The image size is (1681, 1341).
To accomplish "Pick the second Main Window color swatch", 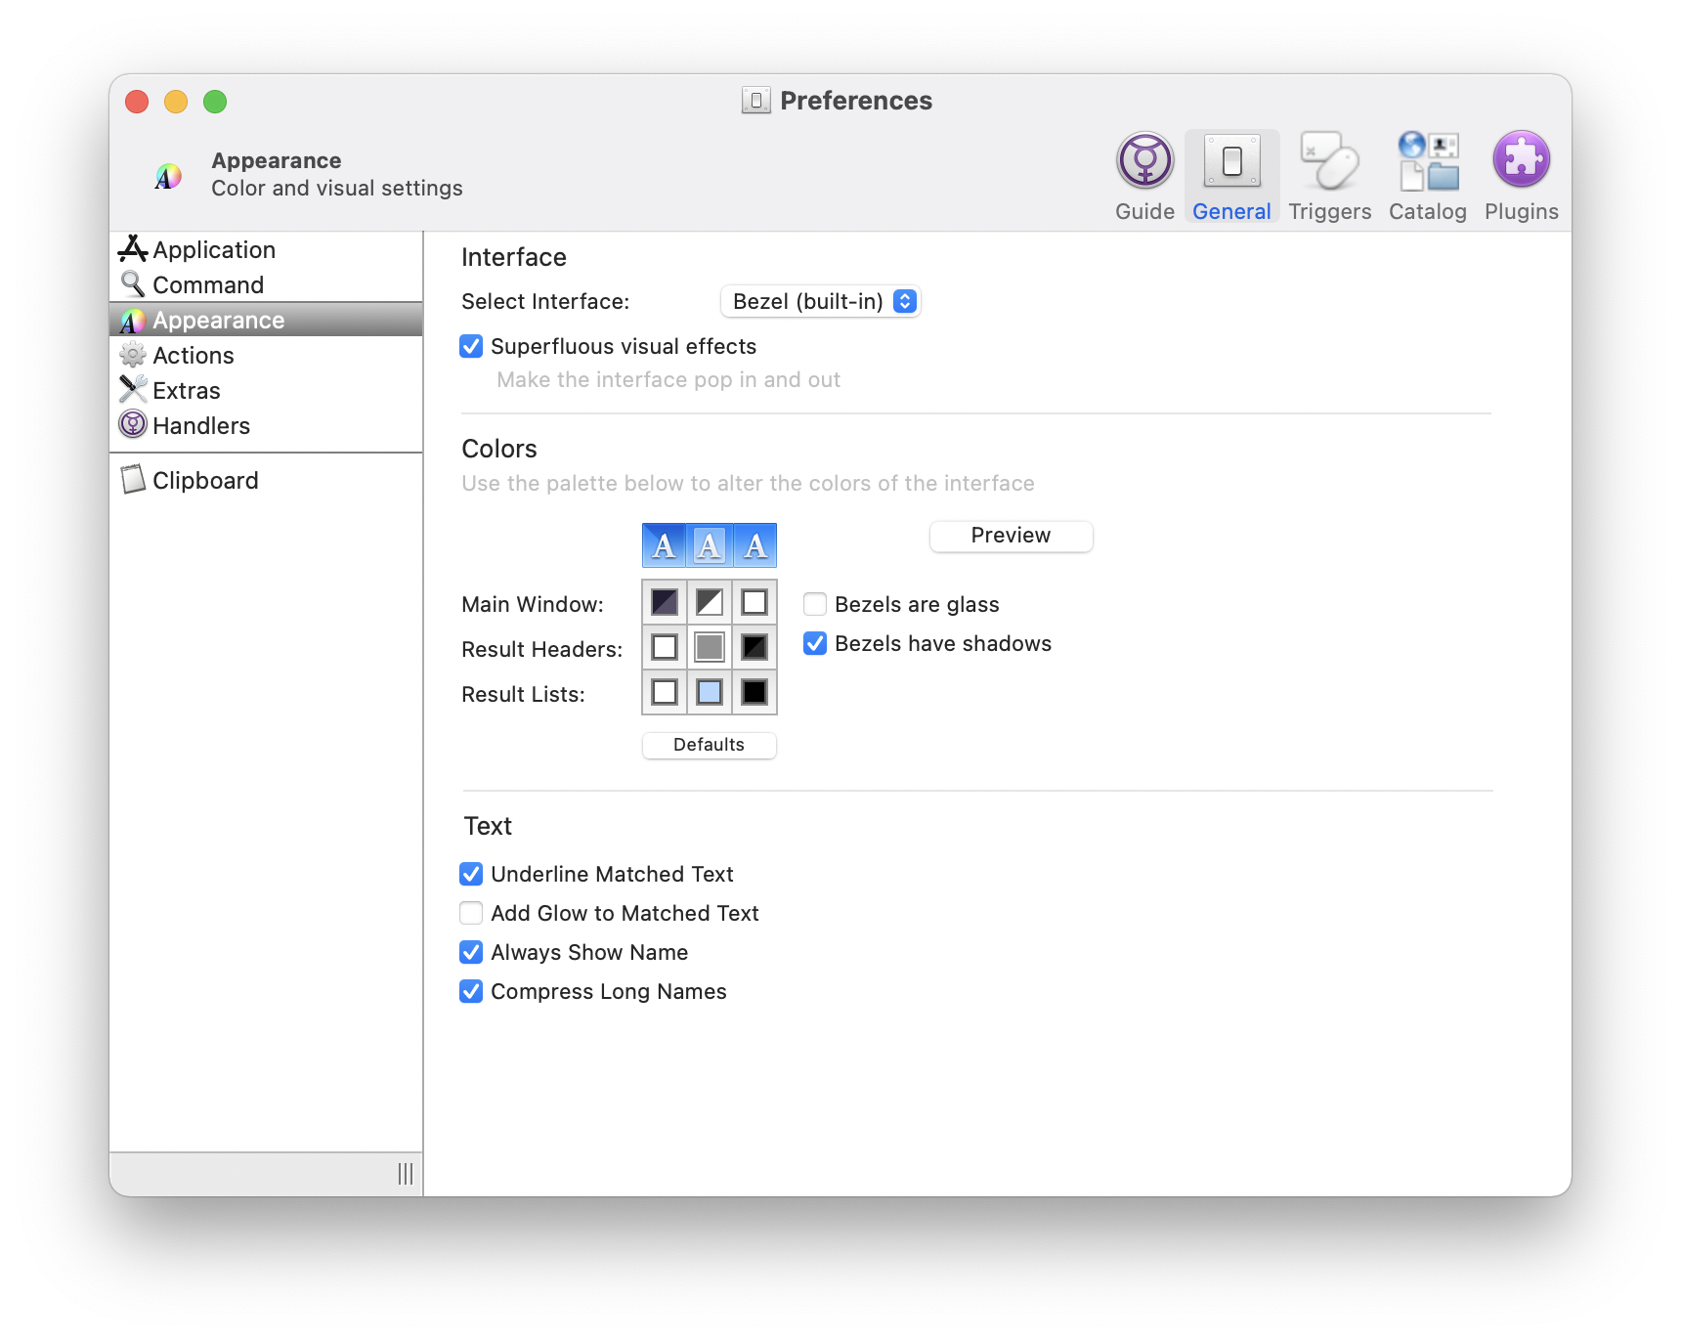I will [x=710, y=602].
